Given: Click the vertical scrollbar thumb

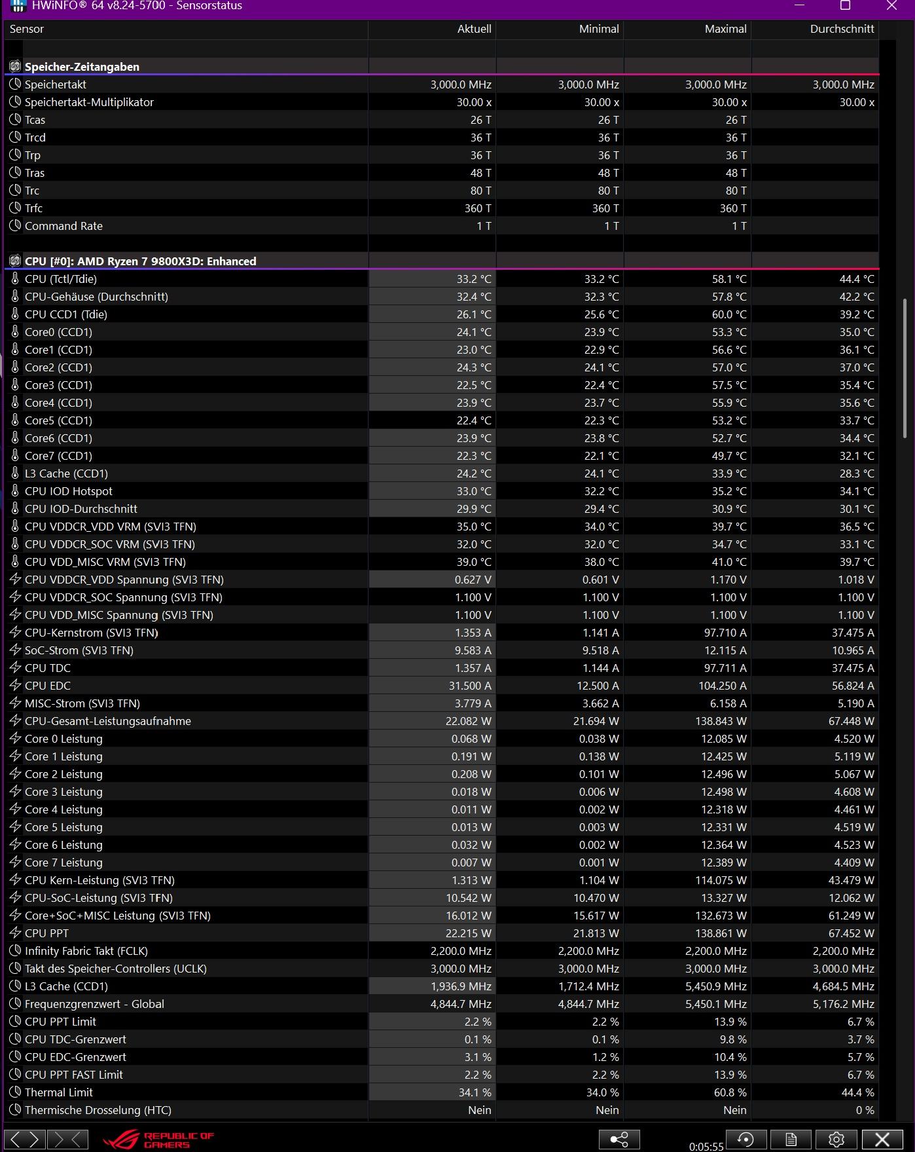Looking at the screenshot, I should pyautogui.click(x=905, y=368).
